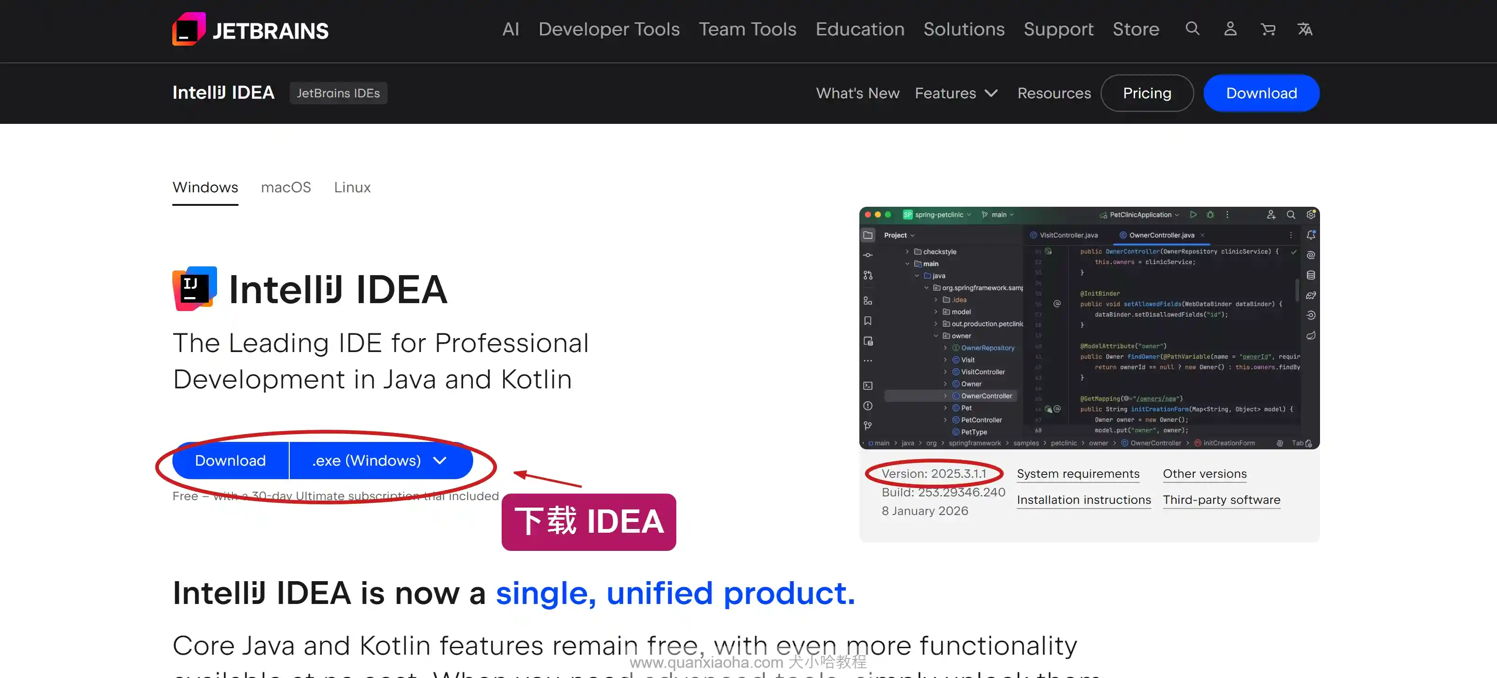The height and width of the screenshot is (678, 1497).
Task: Click the language selector icon
Action: coord(1305,28)
